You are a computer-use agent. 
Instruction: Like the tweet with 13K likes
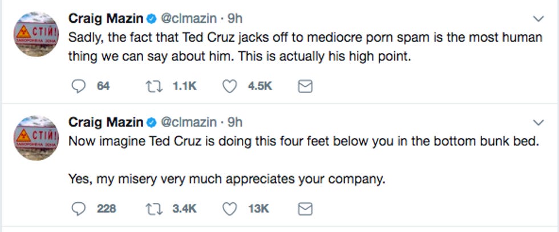[229, 209]
